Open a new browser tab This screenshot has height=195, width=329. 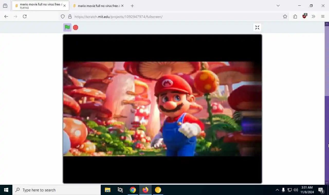pyautogui.click(x=132, y=6)
